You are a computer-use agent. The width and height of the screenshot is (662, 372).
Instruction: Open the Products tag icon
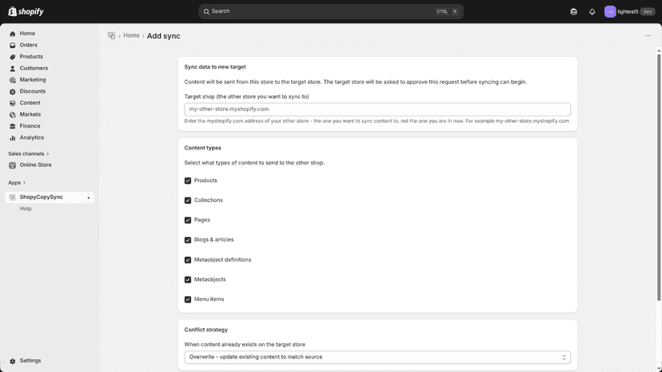[x=12, y=57]
